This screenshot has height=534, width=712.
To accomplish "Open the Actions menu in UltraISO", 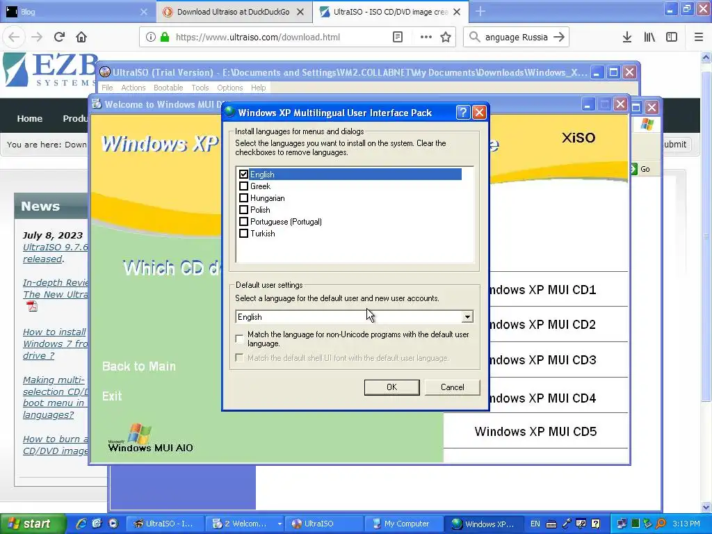I will [x=133, y=88].
